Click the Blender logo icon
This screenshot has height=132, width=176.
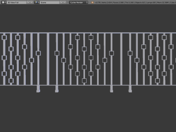[x=92, y=3]
